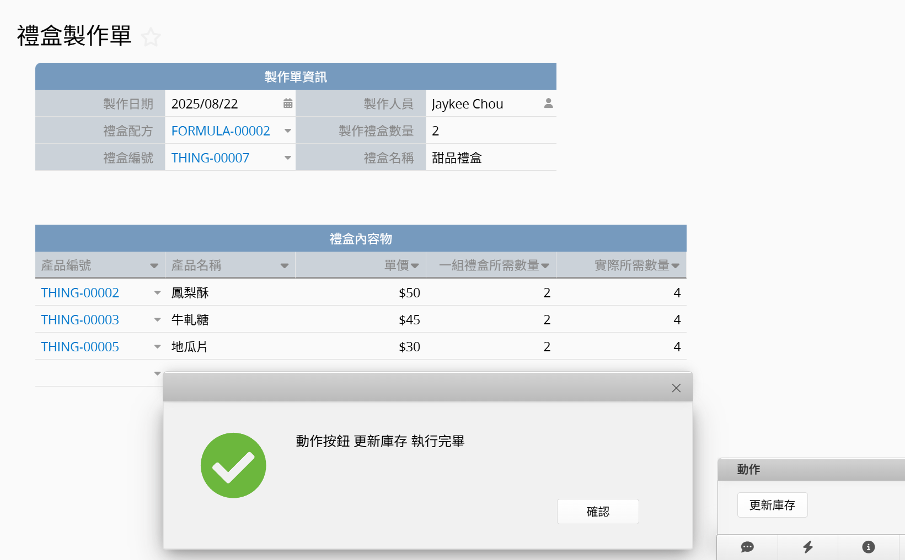Screen dimensions: 905x560
Task: Open the calendar picker for 製作日期
Action: (287, 104)
